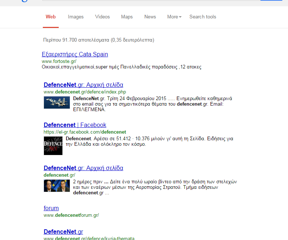Click www.defencenet.gr/defence/index.php URL text

click(x=85, y=92)
